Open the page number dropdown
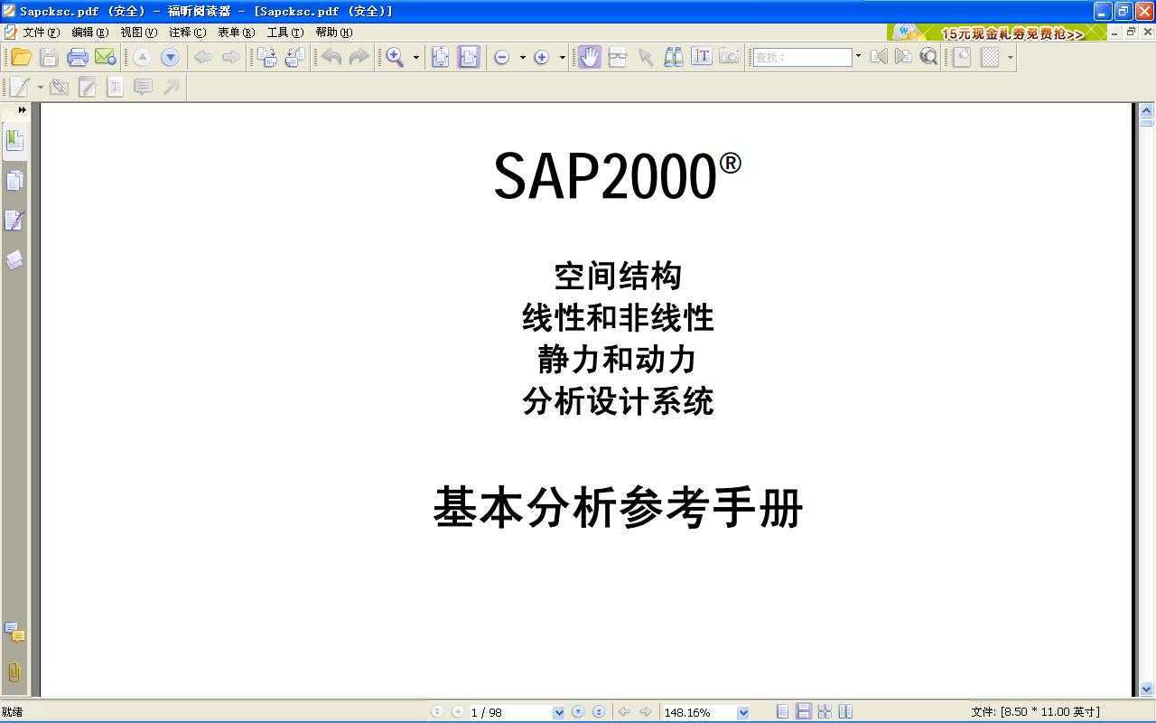 coord(558,712)
